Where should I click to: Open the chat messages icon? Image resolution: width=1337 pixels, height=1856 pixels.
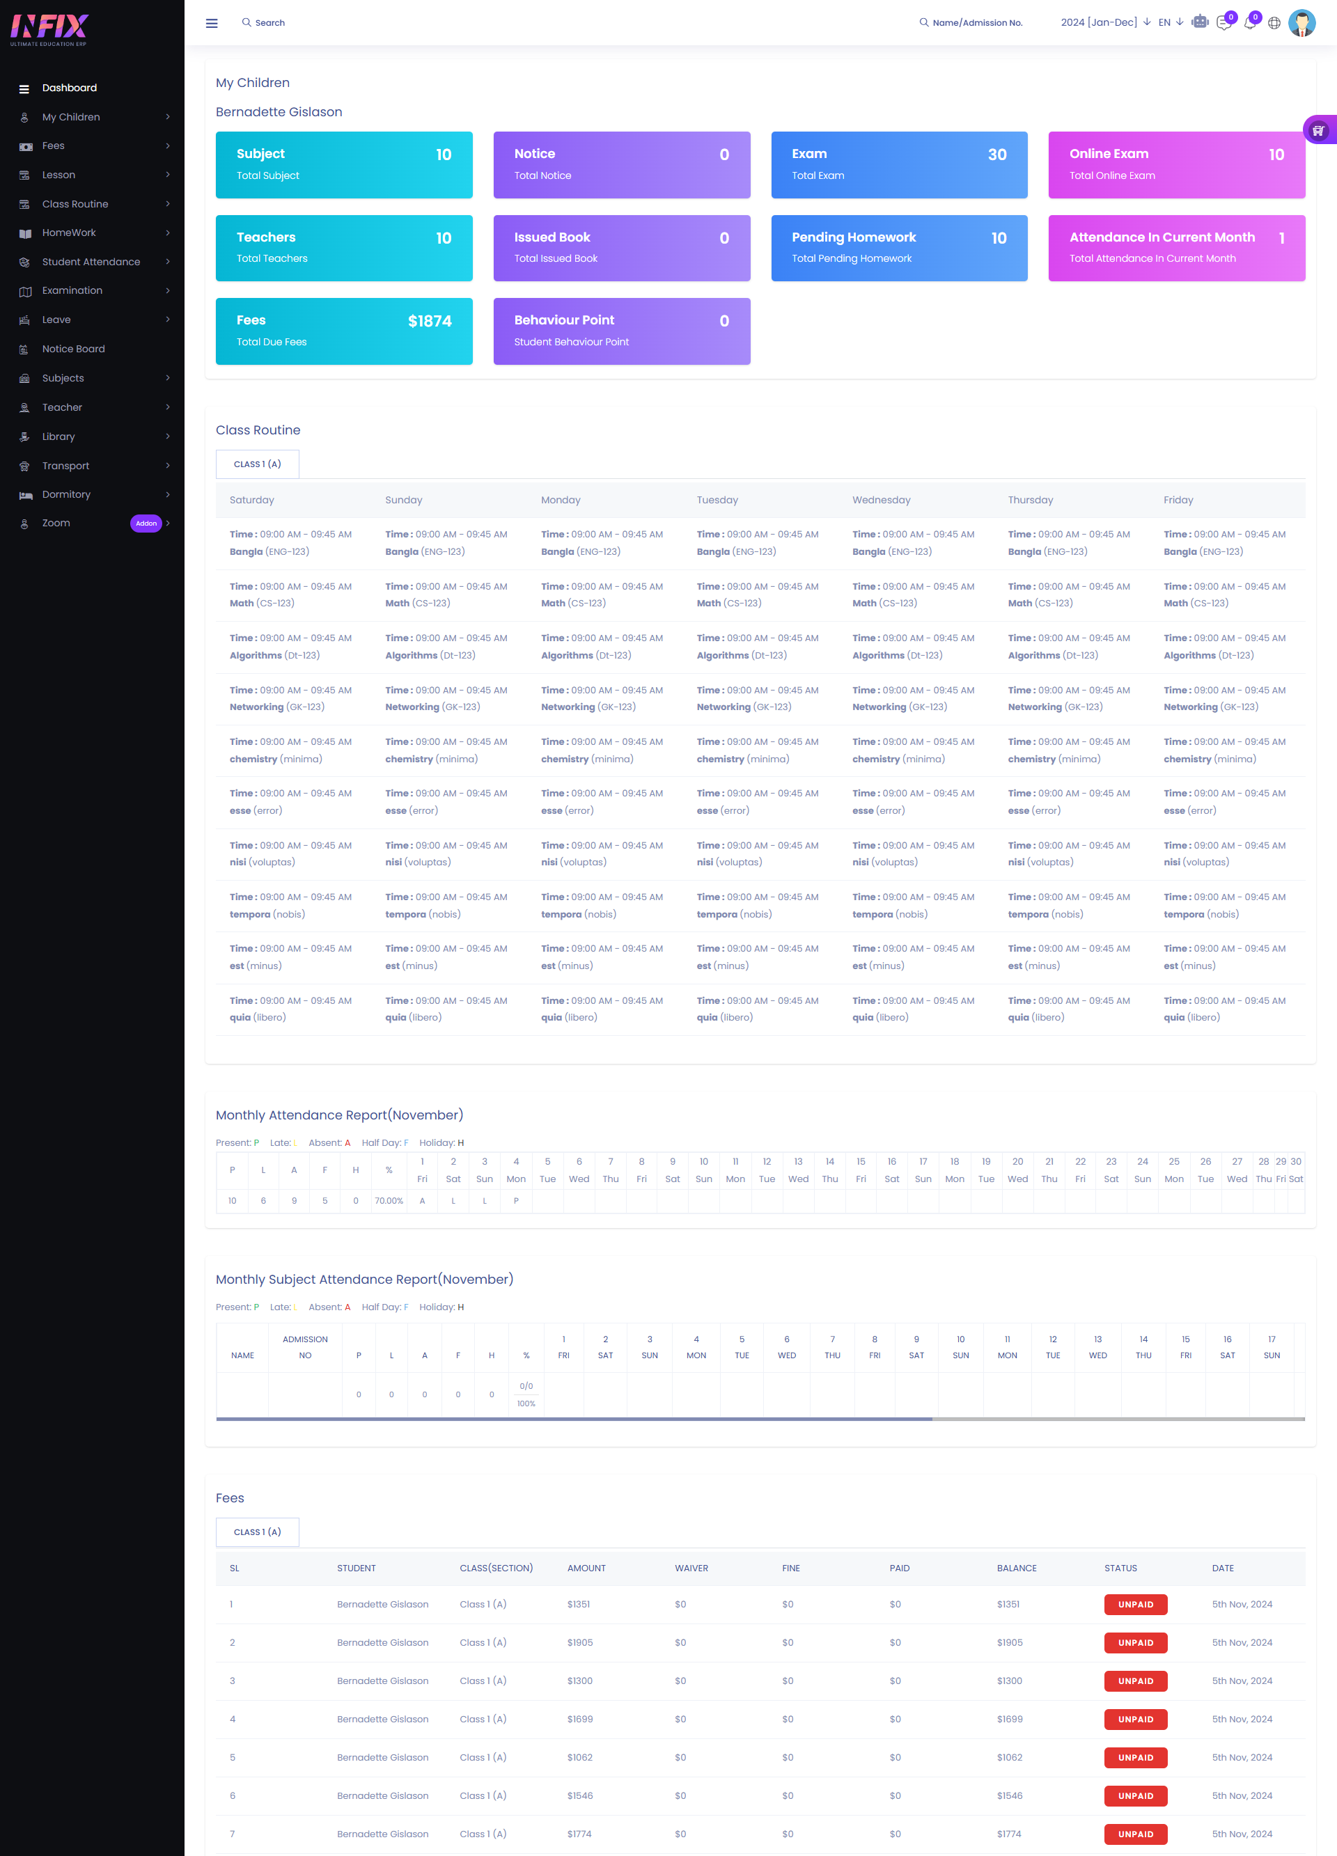click(1223, 23)
